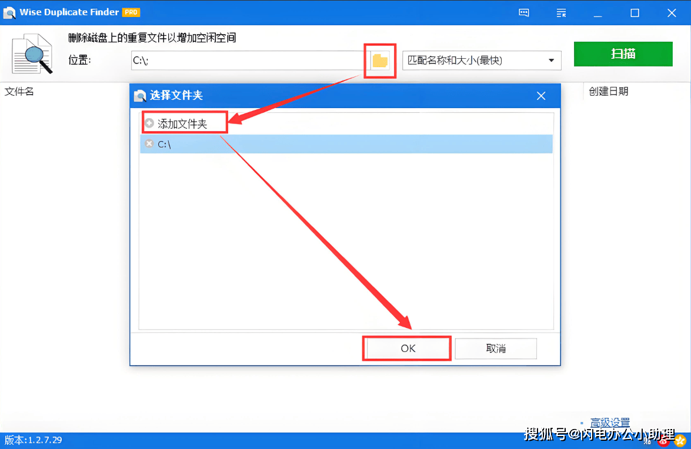Click the 添加文件夹 entry

tap(182, 123)
